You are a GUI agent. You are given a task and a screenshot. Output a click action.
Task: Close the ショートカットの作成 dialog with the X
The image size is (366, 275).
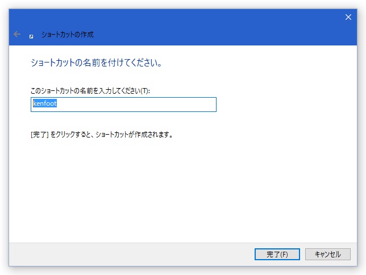click(x=348, y=17)
